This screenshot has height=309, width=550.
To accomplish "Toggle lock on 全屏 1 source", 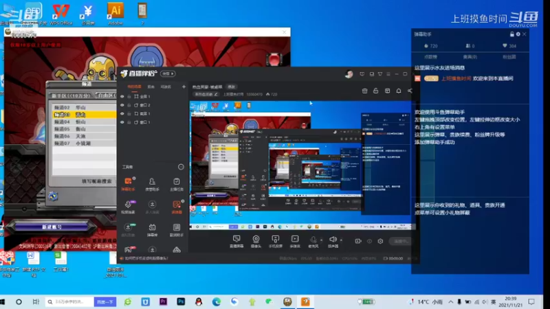I will tap(129, 96).
